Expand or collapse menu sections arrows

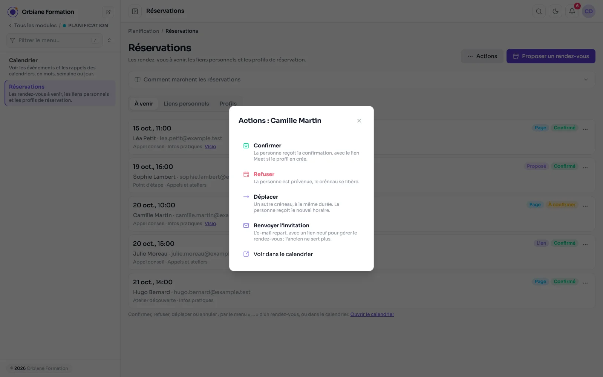click(109, 40)
